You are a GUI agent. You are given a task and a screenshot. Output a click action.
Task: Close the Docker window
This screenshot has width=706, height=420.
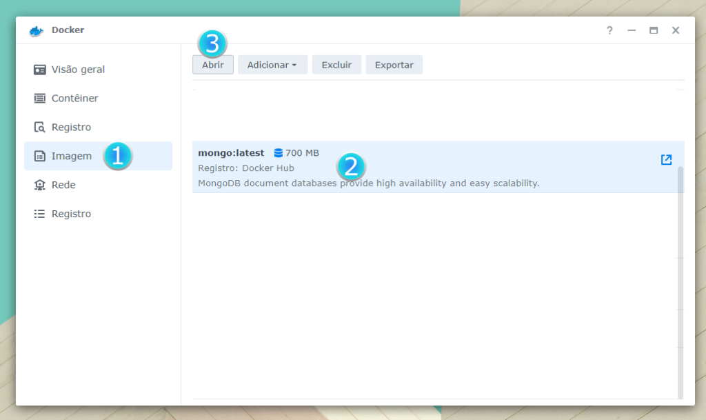(x=676, y=30)
